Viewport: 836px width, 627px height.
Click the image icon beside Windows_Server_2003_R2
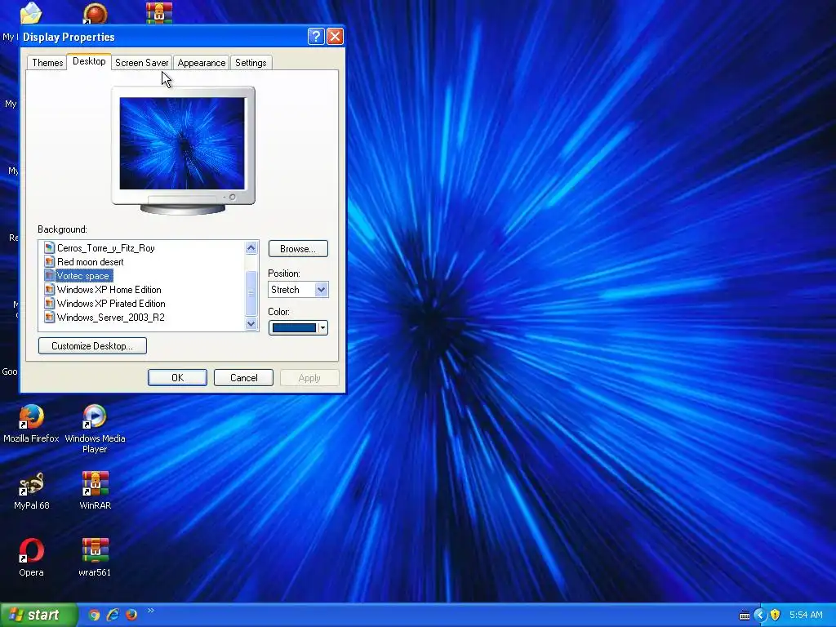(49, 318)
